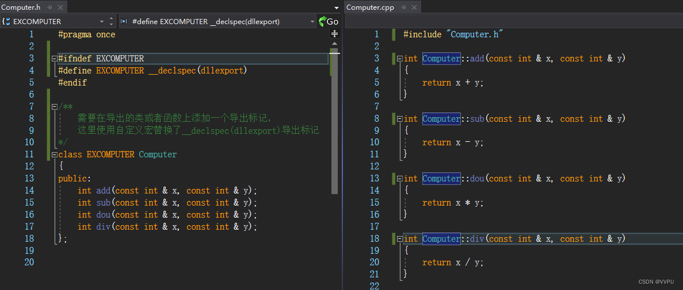The height and width of the screenshot is (290, 683).
Task: Click the '};' closing line in Computer.h
Action: point(63,239)
